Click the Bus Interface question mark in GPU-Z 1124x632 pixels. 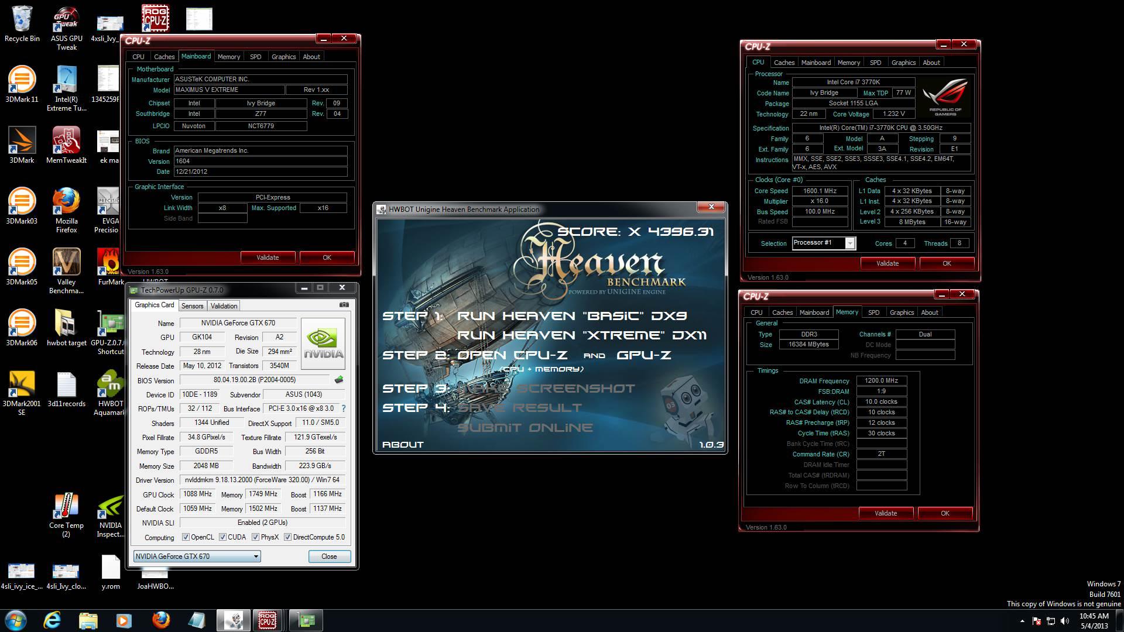[x=344, y=408]
